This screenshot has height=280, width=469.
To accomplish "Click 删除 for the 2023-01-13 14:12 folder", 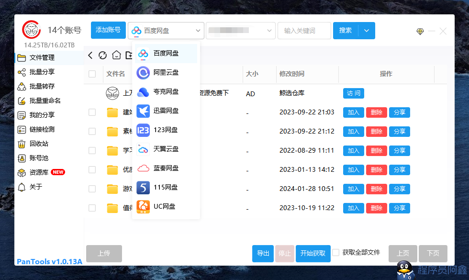I will point(377,170).
